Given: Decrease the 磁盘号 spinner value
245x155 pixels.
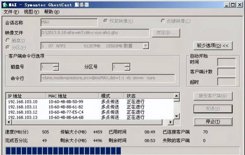Looking at the screenshot, I should click(x=56, y=68).
